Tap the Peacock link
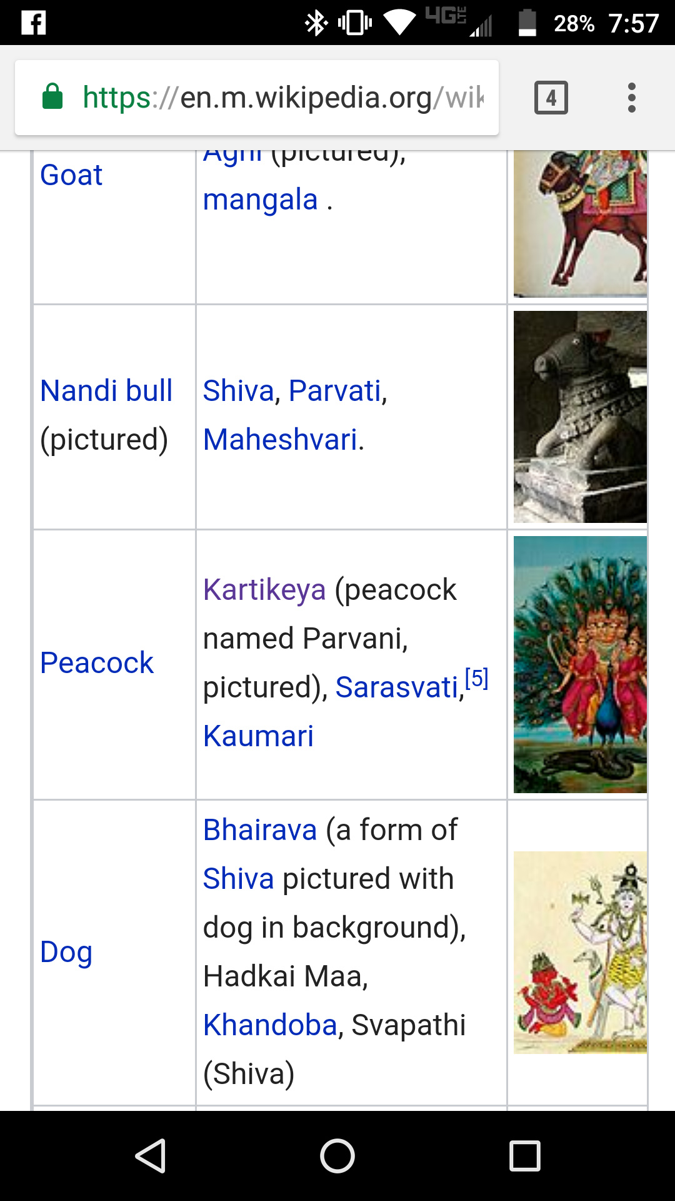The width and height of the screenshot is (675, 1201). pyautogui.click(x=97, y=663)
